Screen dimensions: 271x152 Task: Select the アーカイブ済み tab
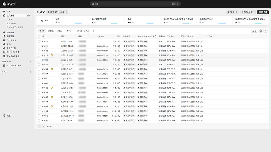click(x=83, y=31)
